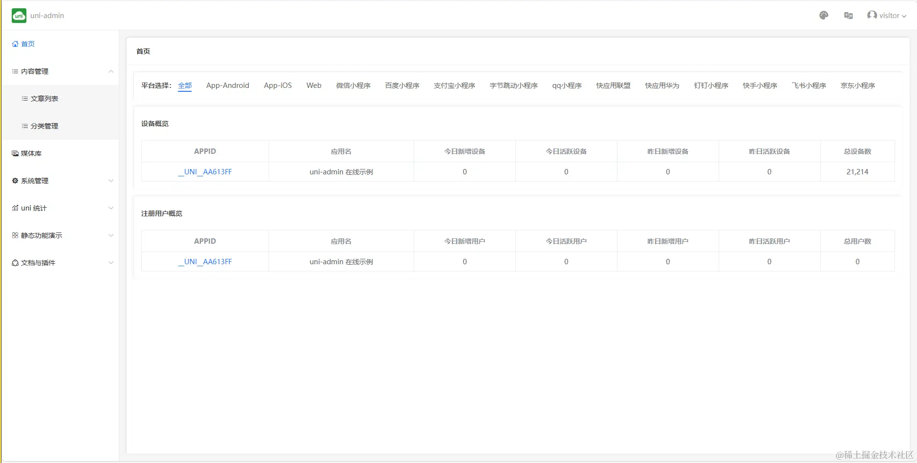917x463 pixels.
Task: Click the chart icon beside uni 统计
Action: click(15, 208)
